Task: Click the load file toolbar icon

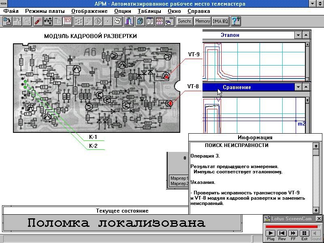Action: point(8,21)
